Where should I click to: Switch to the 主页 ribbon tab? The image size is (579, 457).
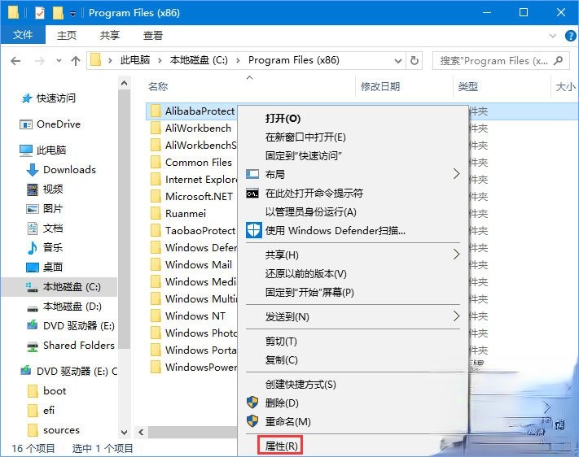point(67,36)
